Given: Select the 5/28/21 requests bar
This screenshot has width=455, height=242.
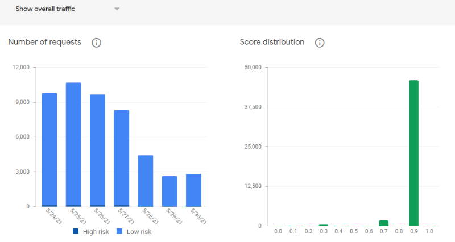Looking at the screenshot, I should point(146,180).
